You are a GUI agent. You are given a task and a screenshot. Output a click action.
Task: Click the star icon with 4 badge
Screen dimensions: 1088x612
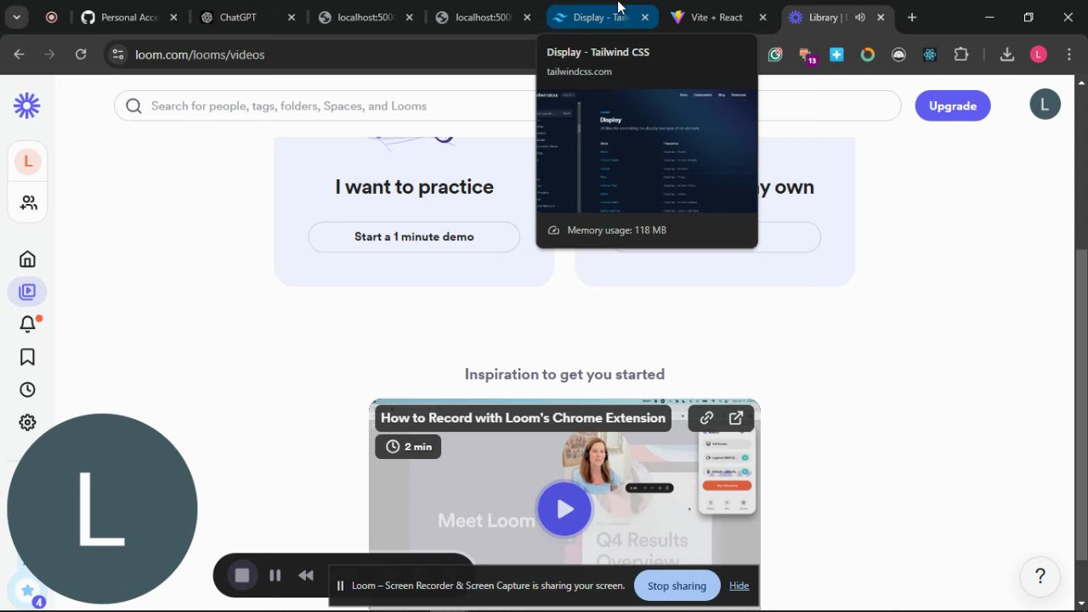26,592
